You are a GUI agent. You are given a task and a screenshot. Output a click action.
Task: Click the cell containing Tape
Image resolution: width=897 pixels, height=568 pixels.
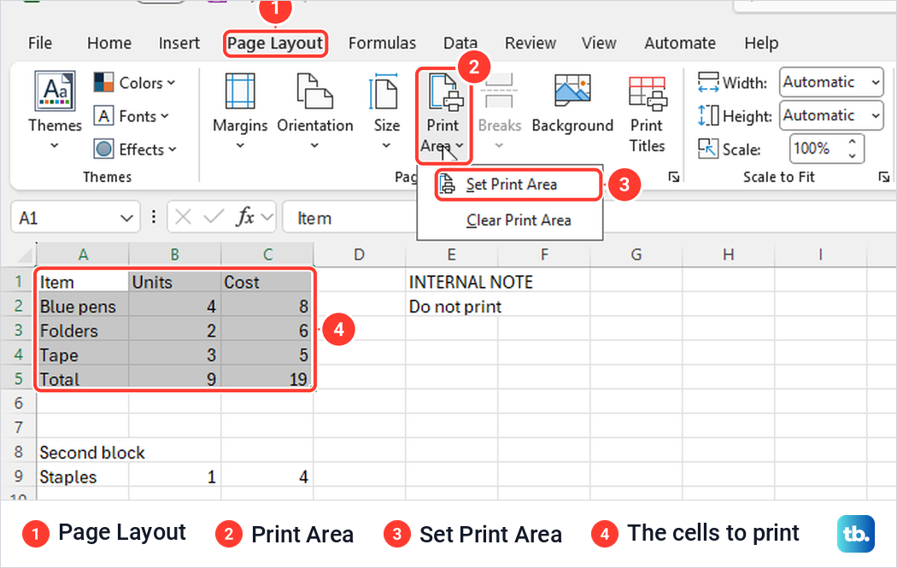click(83, 355)
